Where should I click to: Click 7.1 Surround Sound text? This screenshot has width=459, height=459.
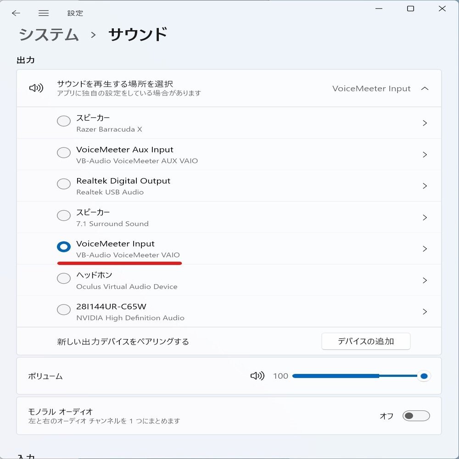click(x=112, y=224)
